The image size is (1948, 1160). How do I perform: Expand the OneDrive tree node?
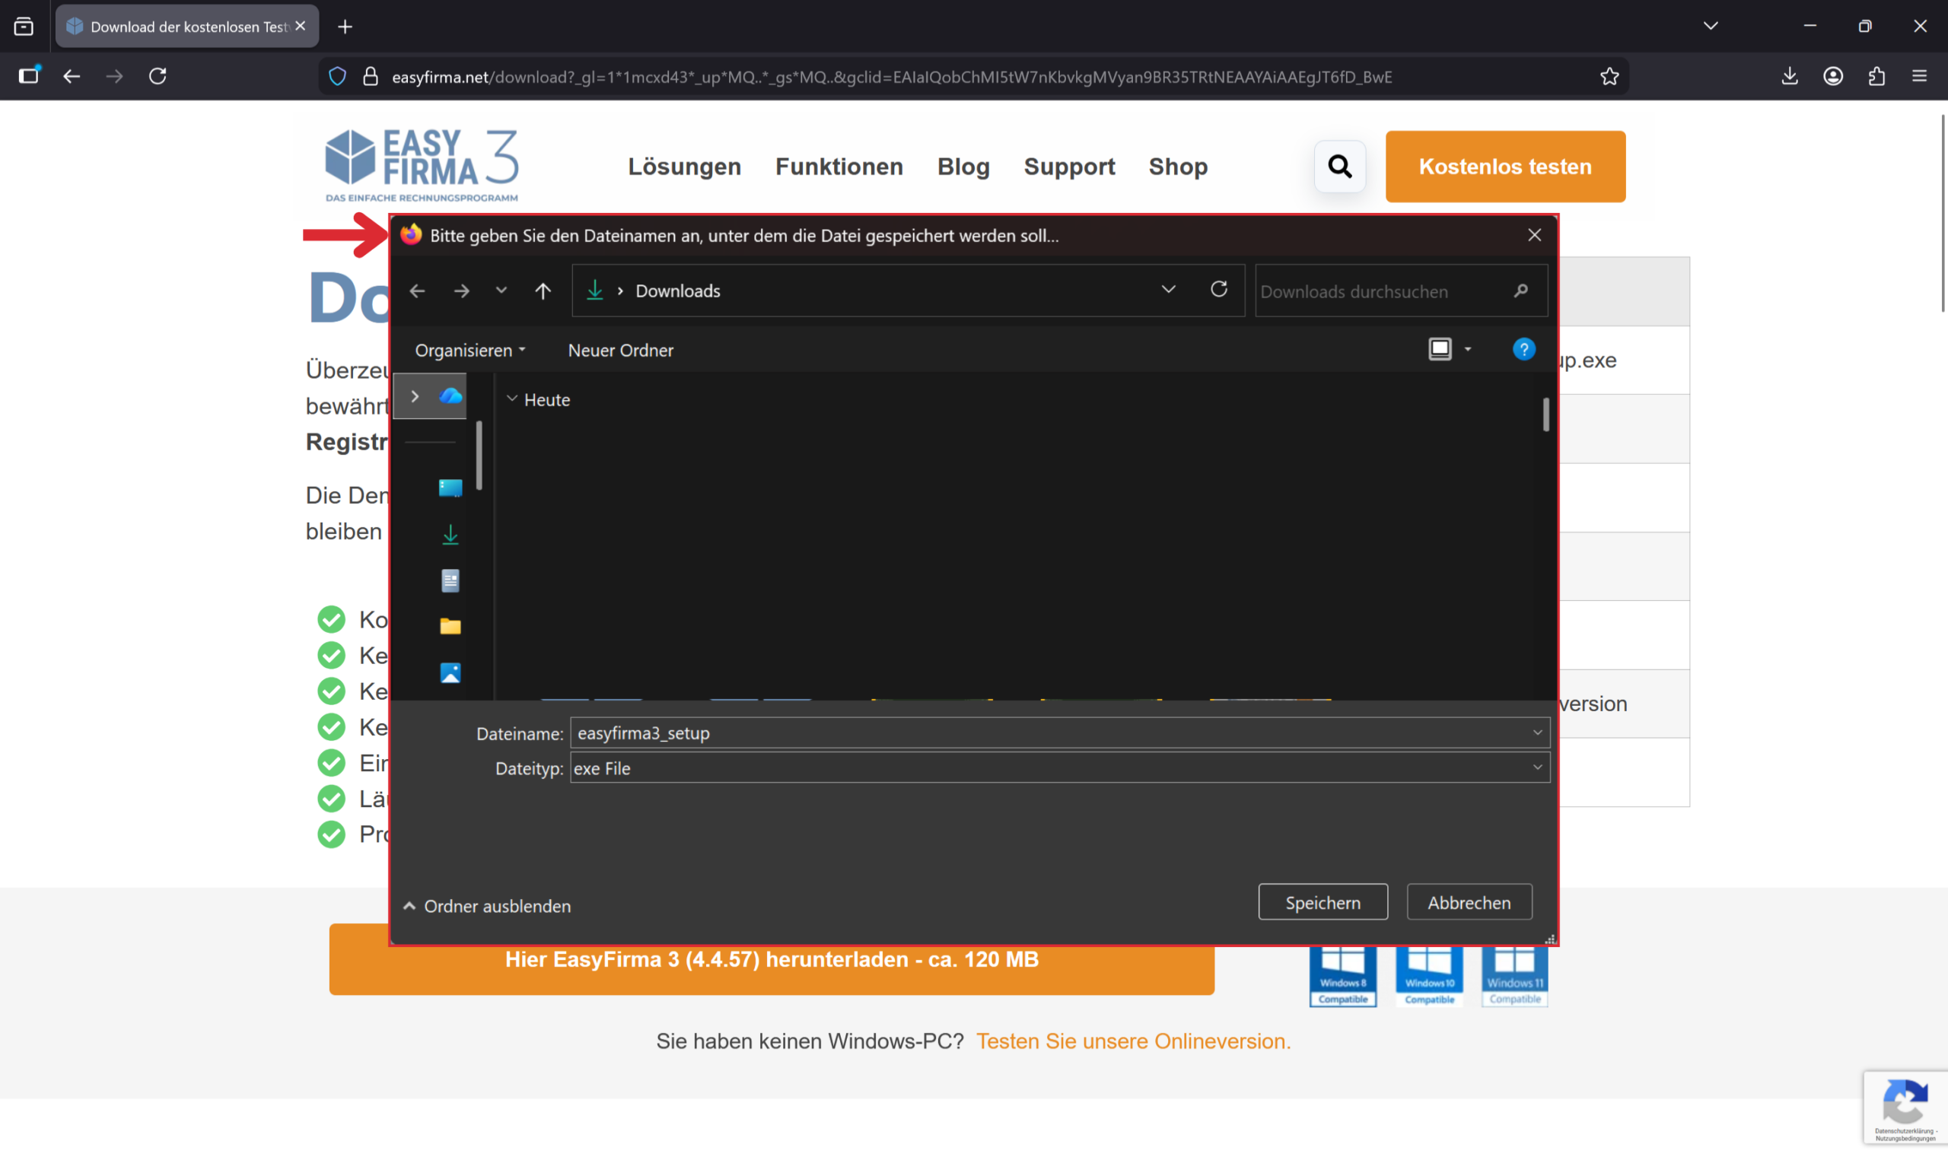pos(415,397)
